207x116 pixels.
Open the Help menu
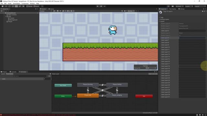pyautogui.click(x=38, y=4)
